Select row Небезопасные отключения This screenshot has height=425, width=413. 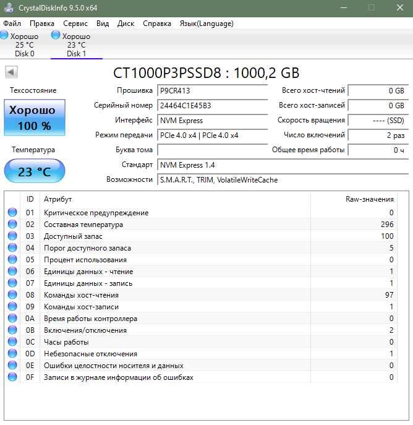click(201, 353)
